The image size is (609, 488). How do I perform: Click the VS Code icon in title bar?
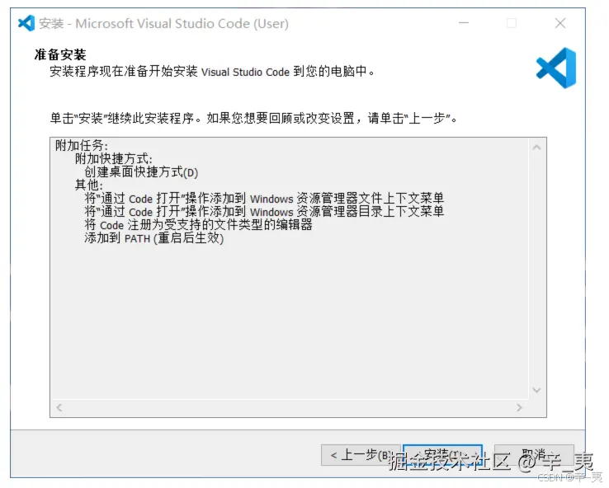[x=26, y=23]
